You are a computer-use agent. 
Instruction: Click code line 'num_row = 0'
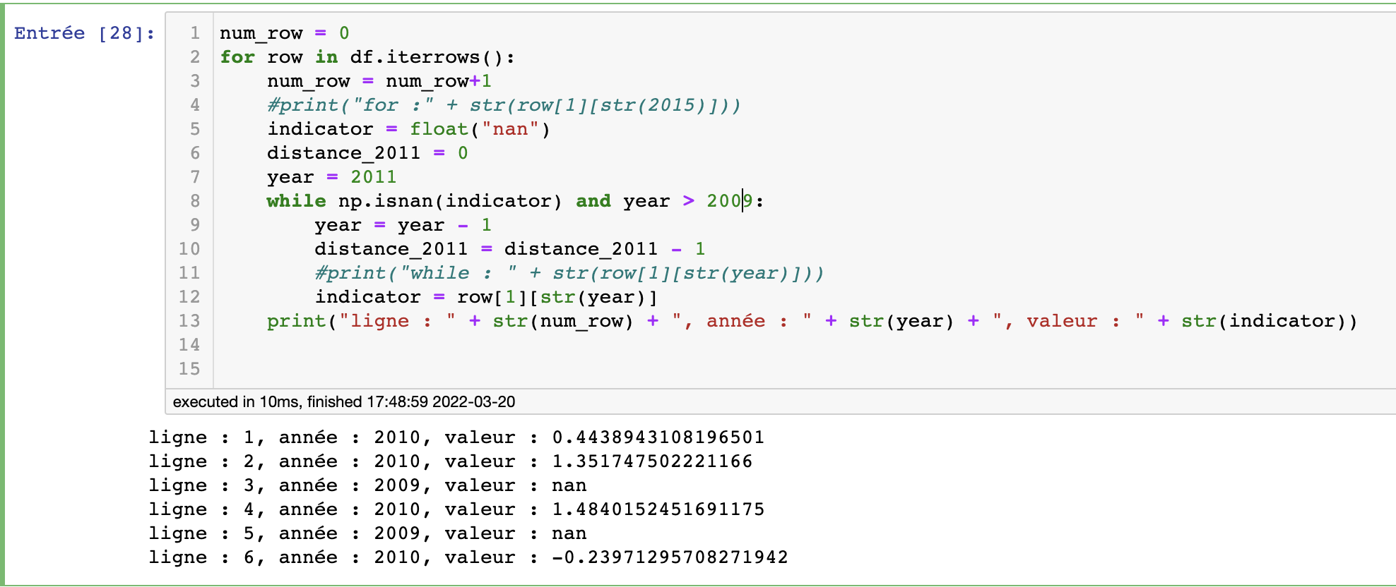[284, 33]
